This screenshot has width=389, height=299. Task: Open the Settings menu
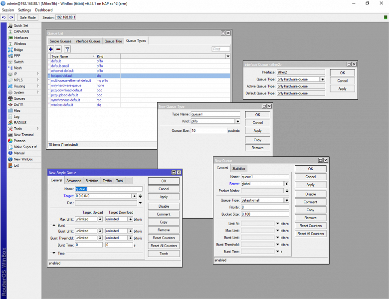tap(24, 10)
